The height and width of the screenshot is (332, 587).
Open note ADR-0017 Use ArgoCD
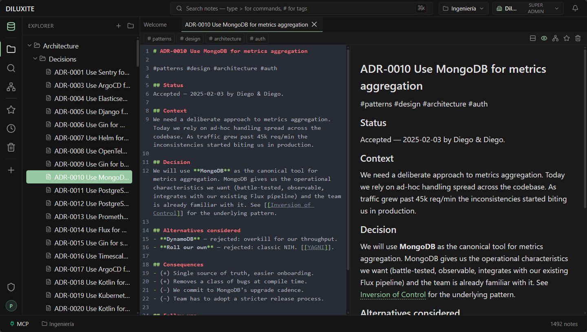tap(79, 269)
